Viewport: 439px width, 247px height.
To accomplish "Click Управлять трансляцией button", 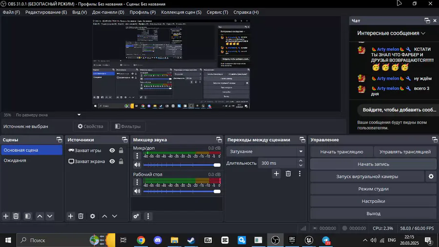I will [x=405, y=152].
